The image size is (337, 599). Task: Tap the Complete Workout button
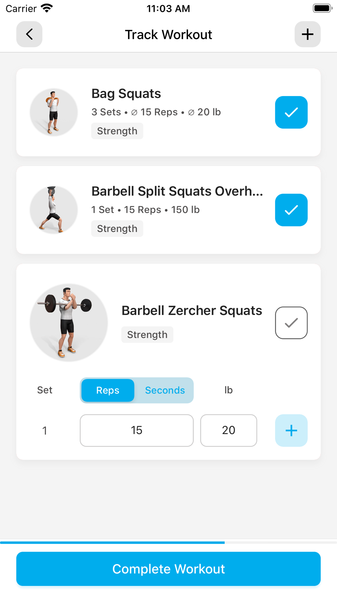coord(168,569)
